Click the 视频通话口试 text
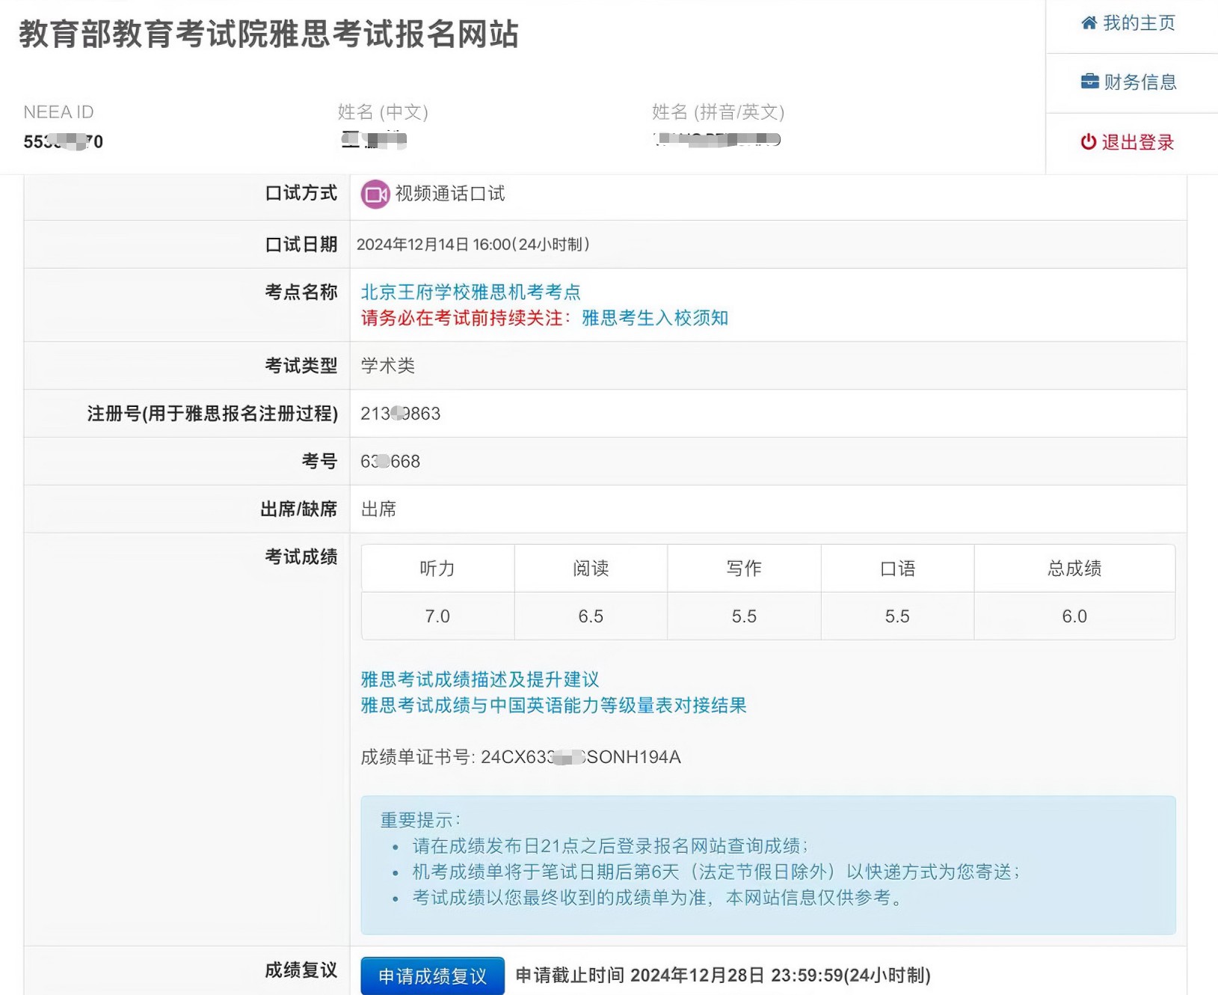The height and width of the screenshot is (995, 1218). [450, 194]
